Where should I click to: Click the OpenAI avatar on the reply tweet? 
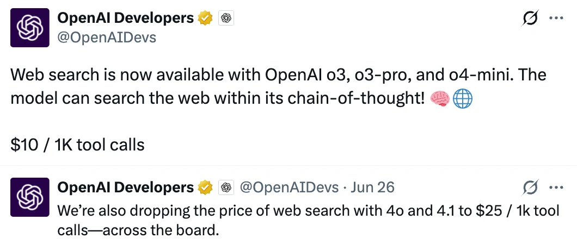coord(30,197)
